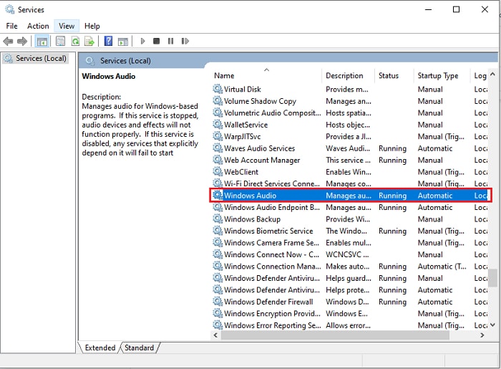Click 'WCNCSVC' description cell

tap(347, 254)
